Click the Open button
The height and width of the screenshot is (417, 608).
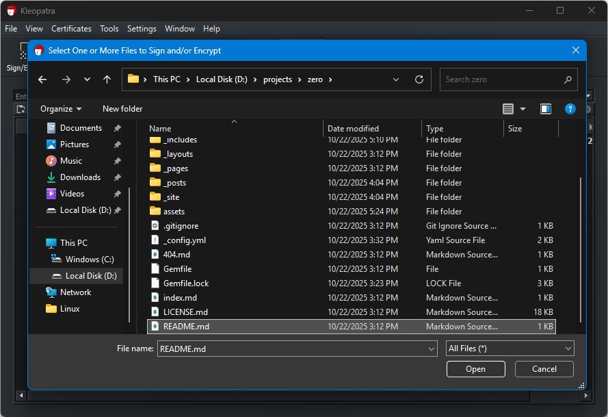pyautogui.click(x=475, y=369)
